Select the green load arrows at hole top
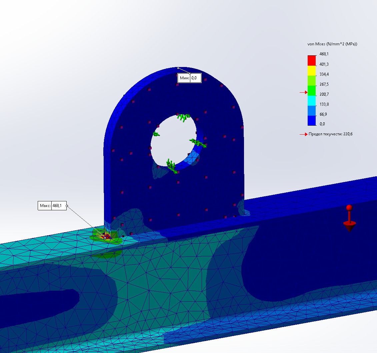 (x=183, y=117)
